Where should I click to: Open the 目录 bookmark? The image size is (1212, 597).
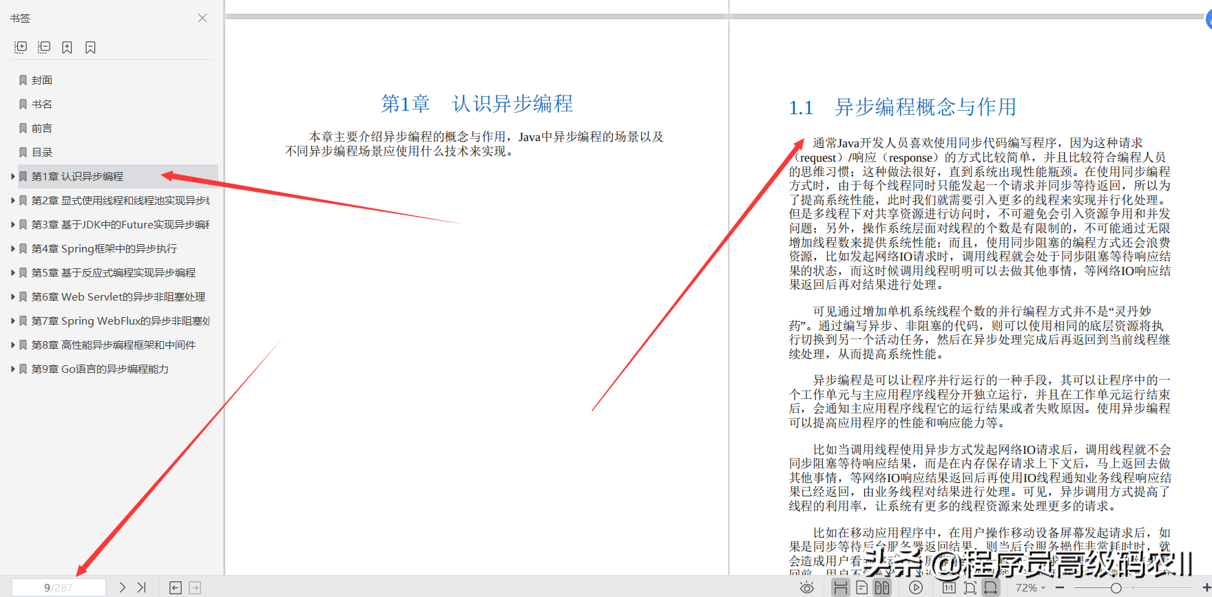[42, 153]
